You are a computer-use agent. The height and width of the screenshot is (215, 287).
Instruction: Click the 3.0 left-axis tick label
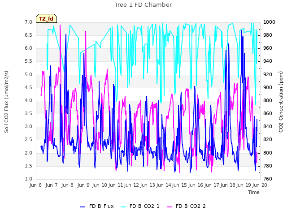tap(28, 126)
